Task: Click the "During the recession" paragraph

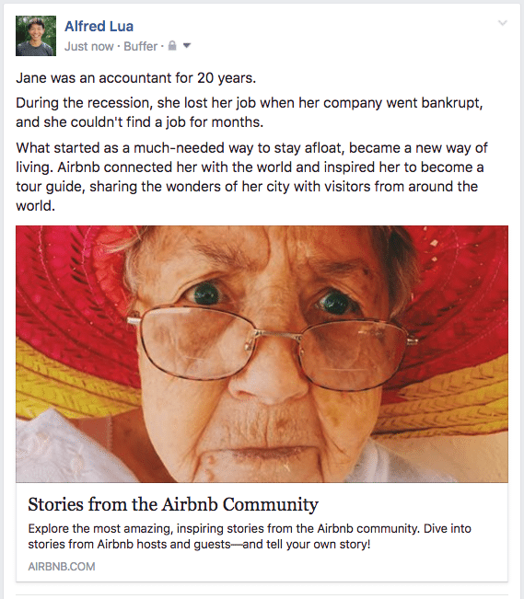Action: click(x=250, y=112)
